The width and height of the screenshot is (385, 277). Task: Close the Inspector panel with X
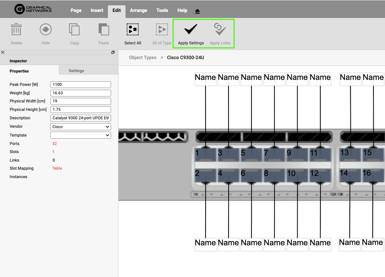point(3,52)
